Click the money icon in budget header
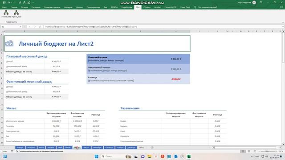Screen dimensions: 285x160 pyautogui.click(x=9, y=44)
